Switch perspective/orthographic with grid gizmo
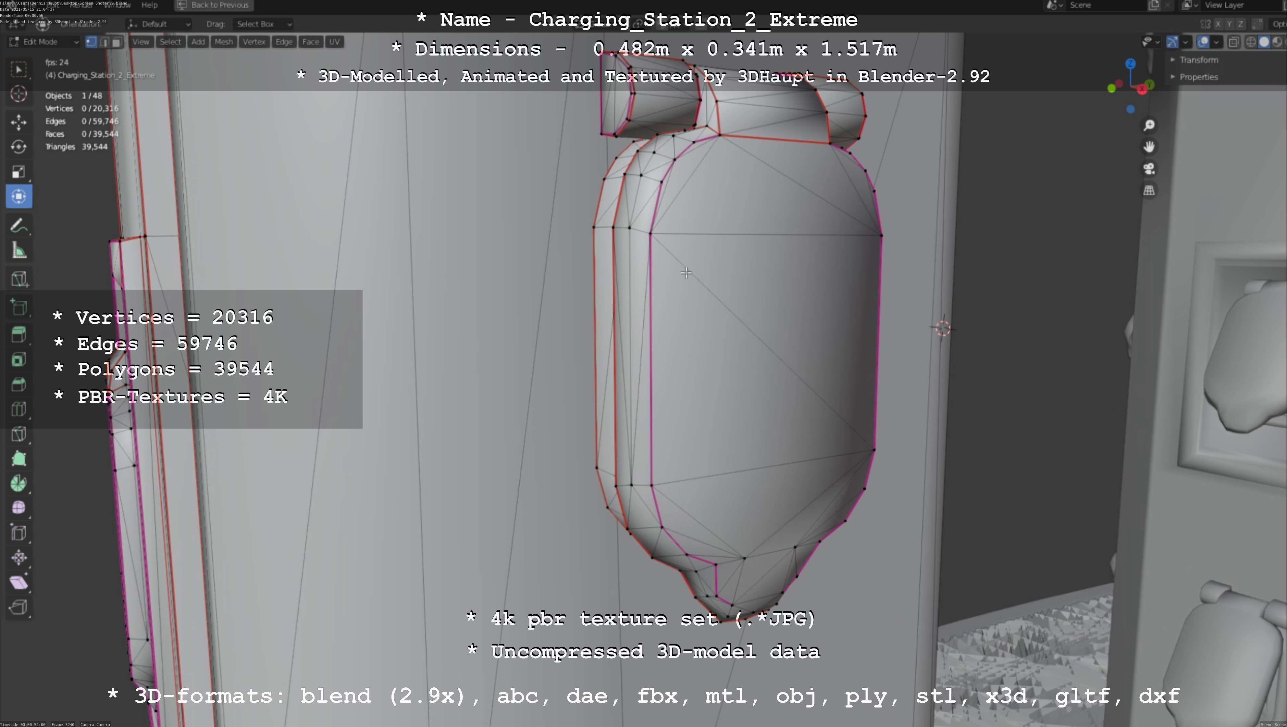 pyautogui.click(x=1149, y=190)
